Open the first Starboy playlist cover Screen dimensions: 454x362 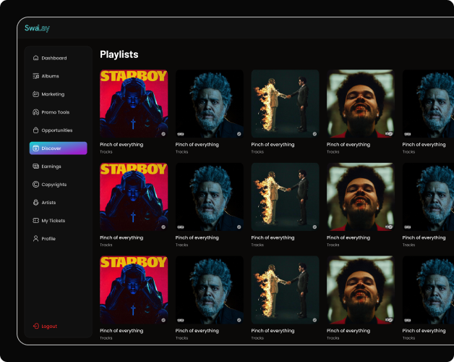[x=134, y=104]
